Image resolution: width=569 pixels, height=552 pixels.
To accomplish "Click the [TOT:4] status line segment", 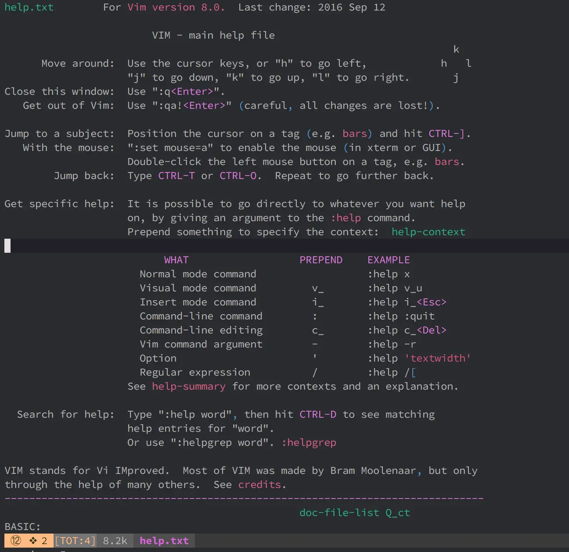I will (x=75, y=541).
